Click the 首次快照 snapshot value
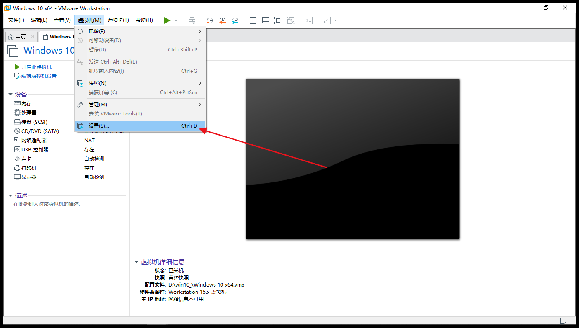The image size is (579, 328). point(178,277)
